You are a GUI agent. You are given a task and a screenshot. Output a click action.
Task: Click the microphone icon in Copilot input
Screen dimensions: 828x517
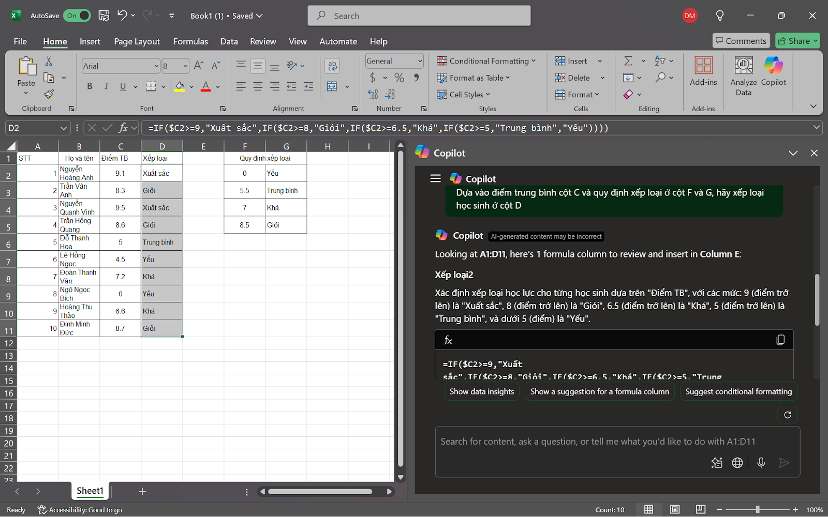click(761, 463)
